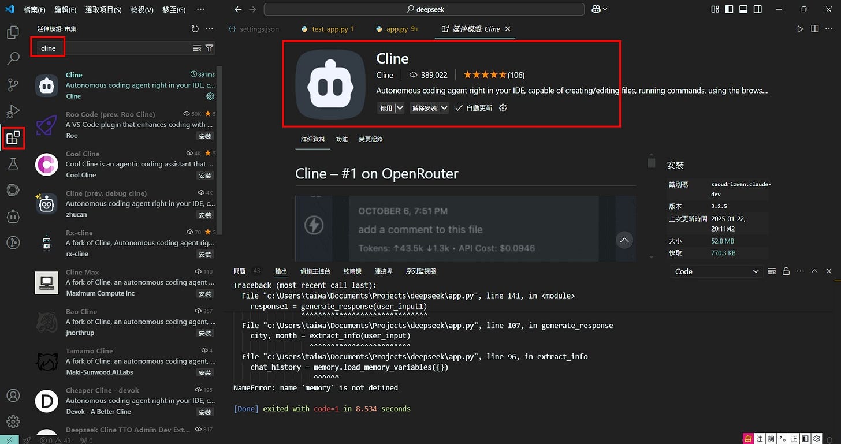Switch to the 偵錯主控台 debug console tab

[315, 271]
